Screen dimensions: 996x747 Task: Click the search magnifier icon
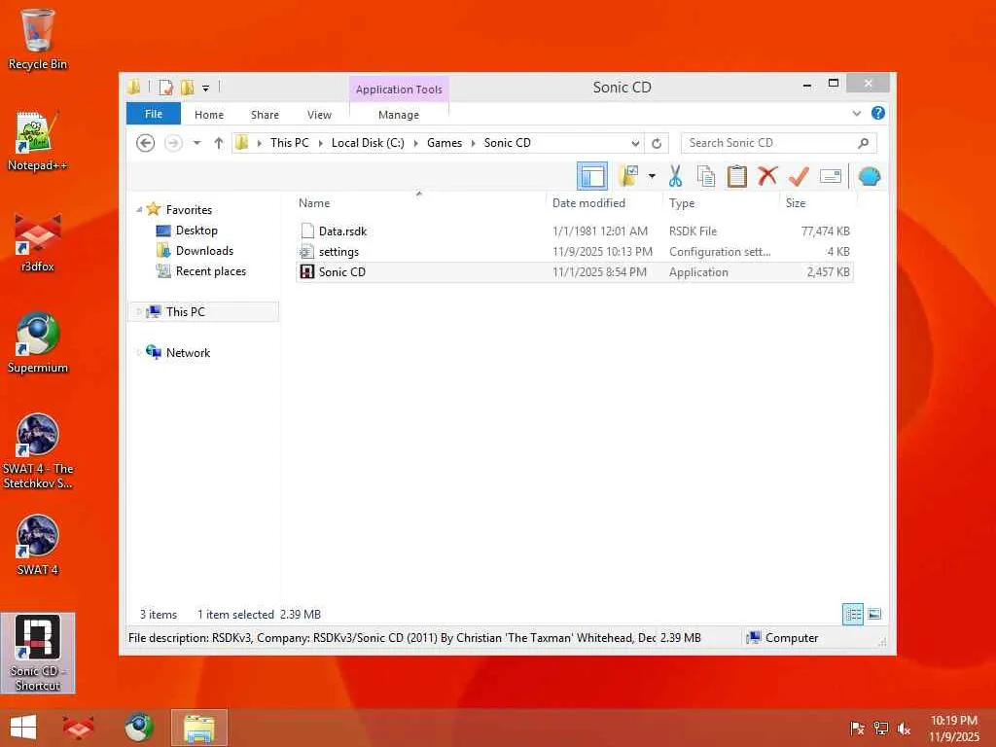click(x=864, y=143)
